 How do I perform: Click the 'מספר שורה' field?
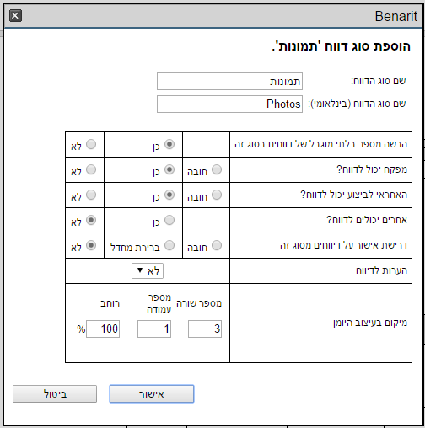(205, 329)
